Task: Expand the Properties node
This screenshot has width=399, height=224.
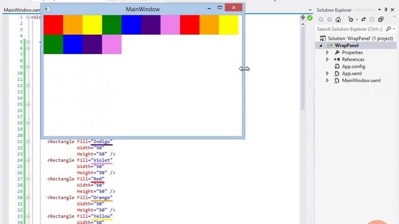Action: click(327, 52)
